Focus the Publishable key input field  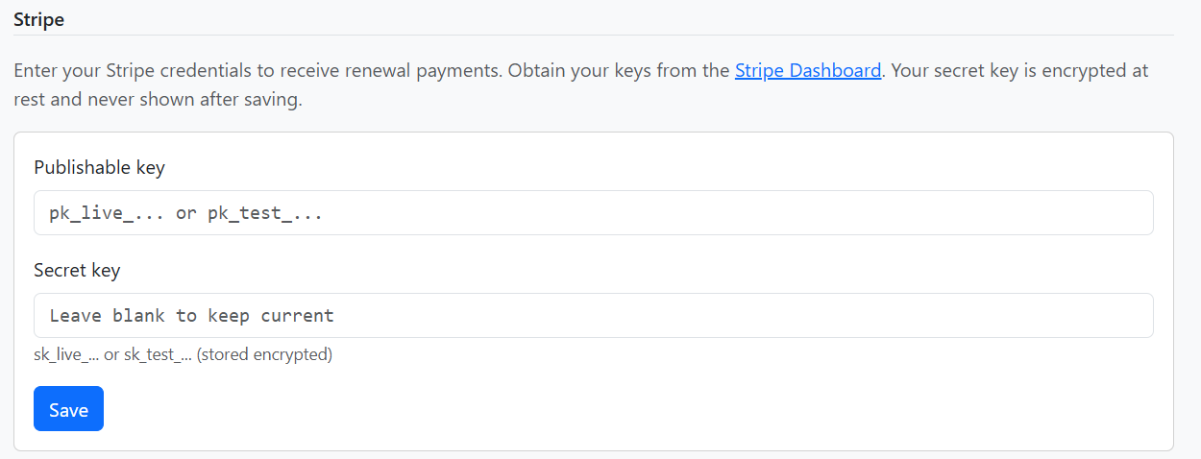point(593,213)
